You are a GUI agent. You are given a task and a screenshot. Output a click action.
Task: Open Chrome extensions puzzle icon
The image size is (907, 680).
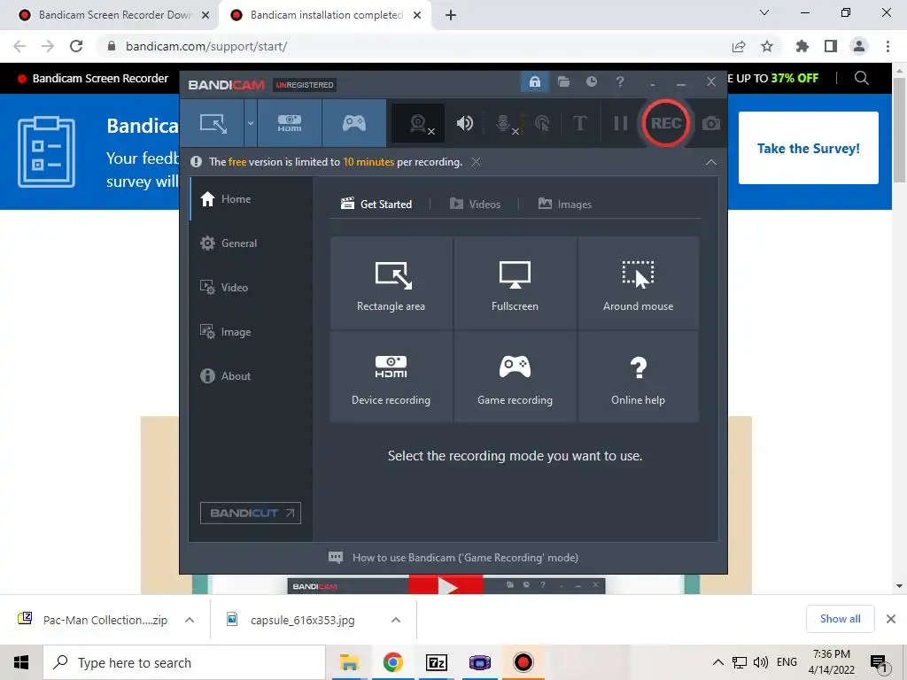click(802, 46)
